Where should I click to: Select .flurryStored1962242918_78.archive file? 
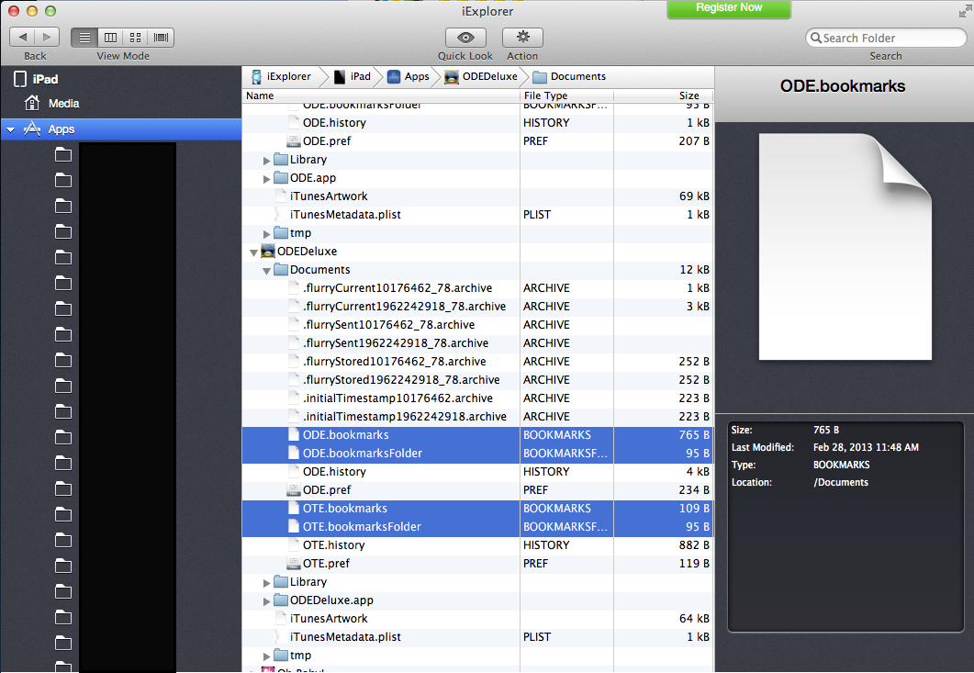point(477,380)
